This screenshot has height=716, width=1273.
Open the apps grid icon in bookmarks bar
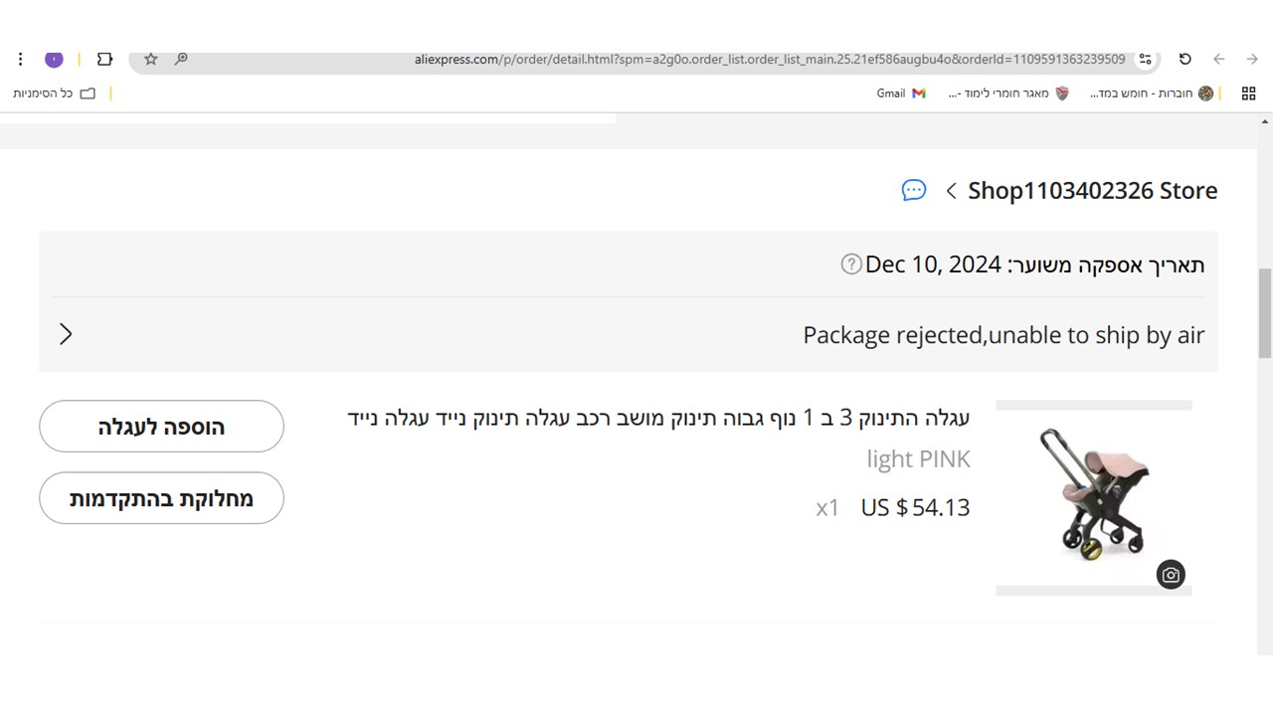click(1249, 93)
